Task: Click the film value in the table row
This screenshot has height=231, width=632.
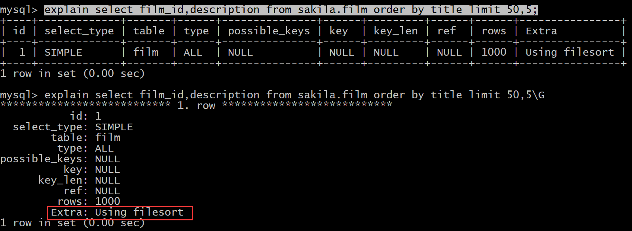Action: [x=146, y=52]
